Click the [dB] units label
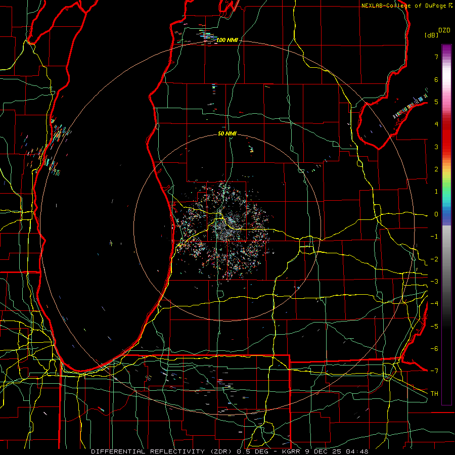455x455 pixels. click(432, 35)
